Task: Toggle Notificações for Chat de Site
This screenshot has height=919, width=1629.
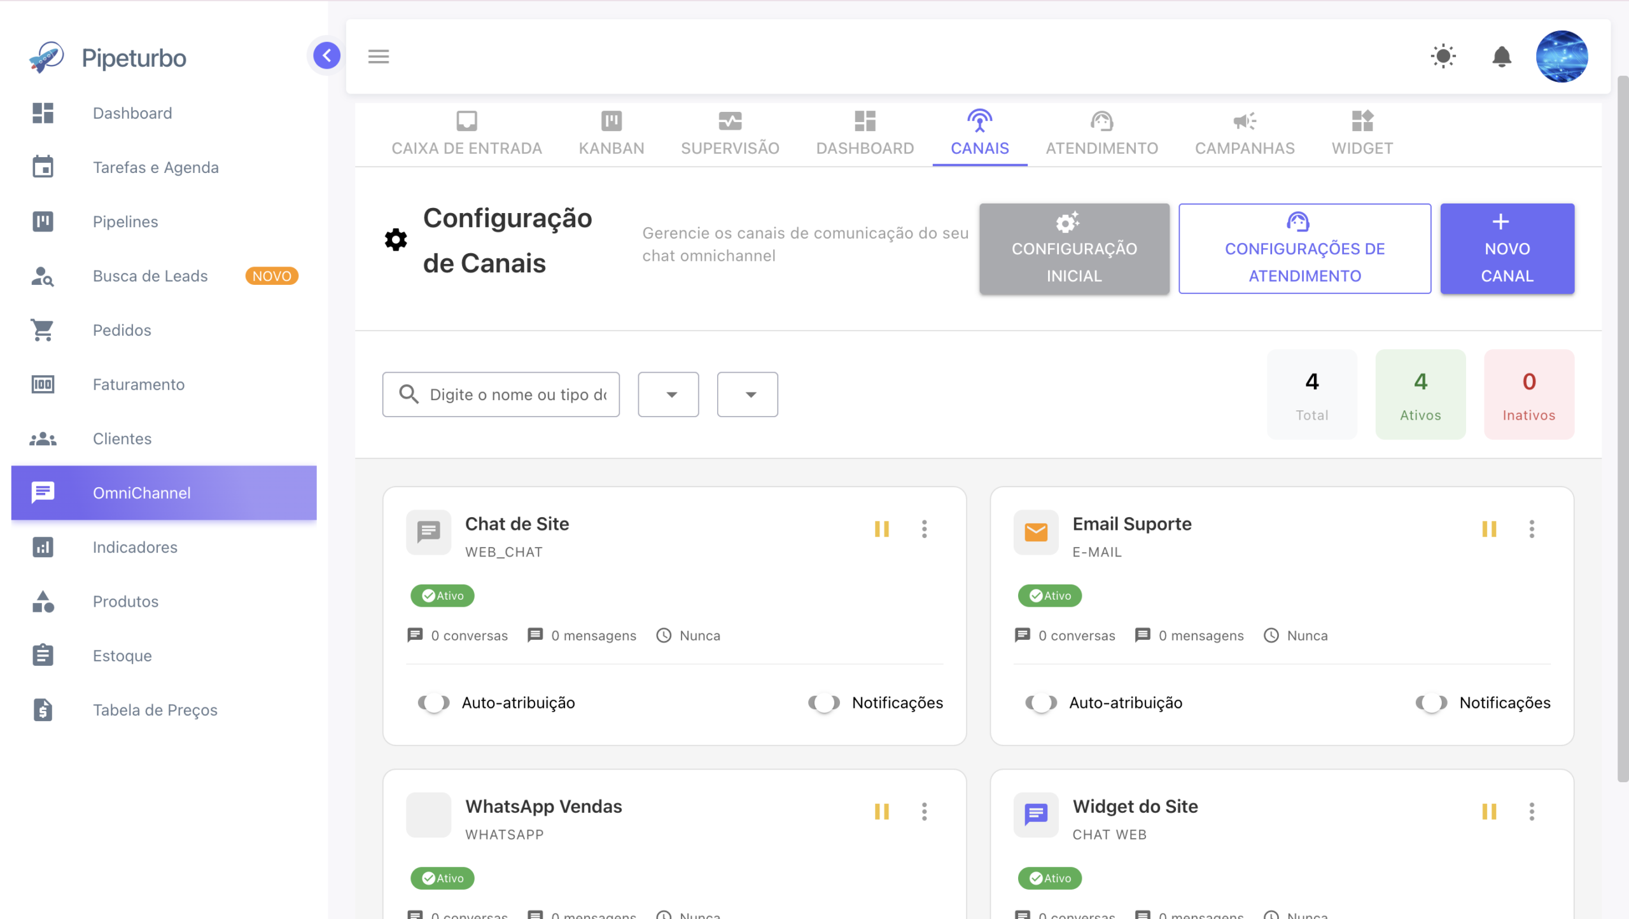Action: [823, 703]
